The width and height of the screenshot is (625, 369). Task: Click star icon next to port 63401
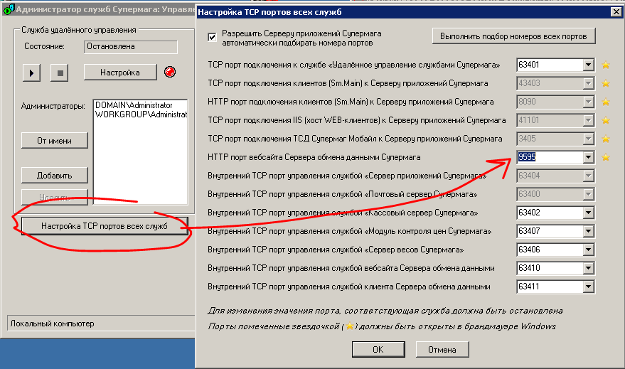click(606, 65)
